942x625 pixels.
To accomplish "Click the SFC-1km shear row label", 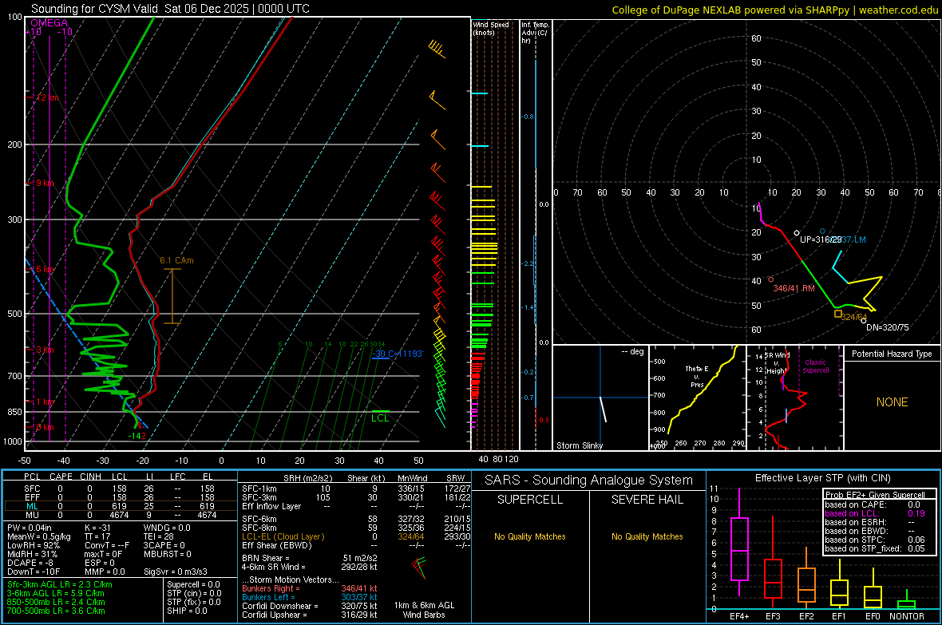I will (259, 489).
